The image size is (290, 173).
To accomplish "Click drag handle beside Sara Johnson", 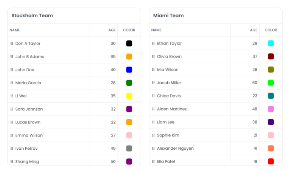I will pyautogui.click(x=12, y=109).
